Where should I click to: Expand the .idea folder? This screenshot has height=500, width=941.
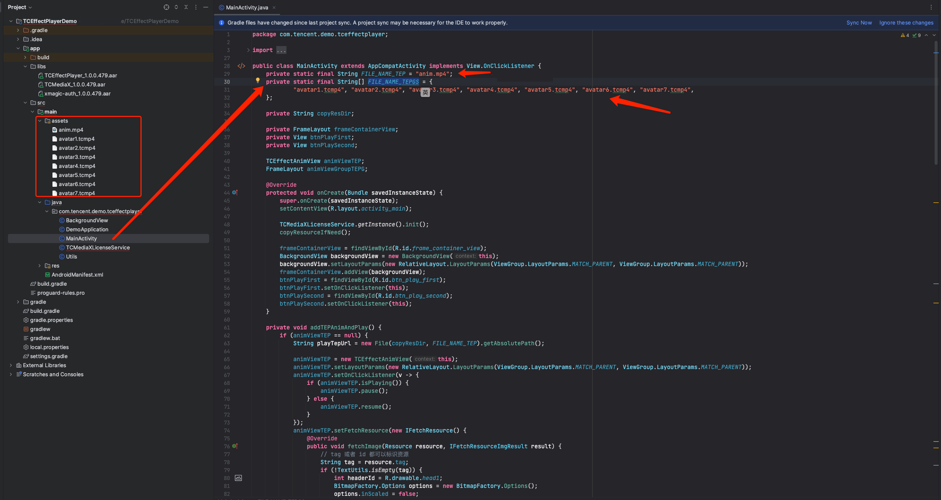click(18, 39)
